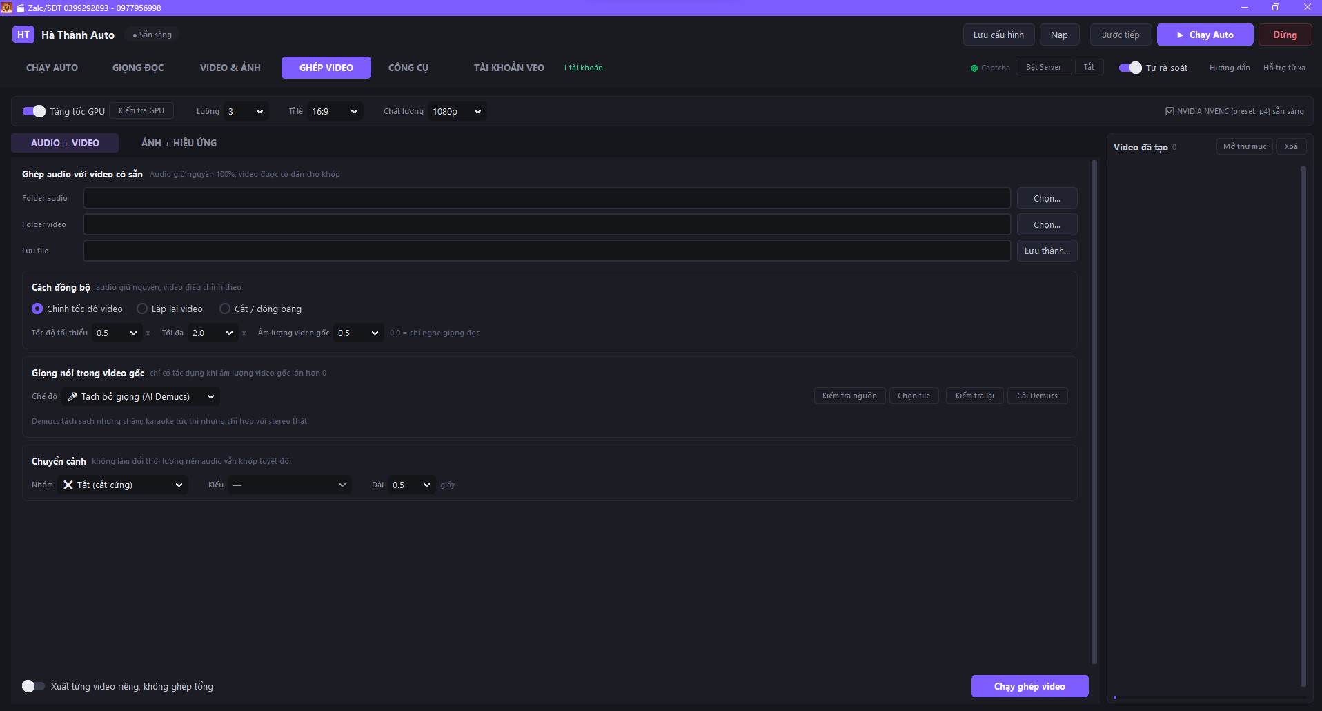
Task: Open the Chất lượng 1080p dropdown
Action: (457, 111)
